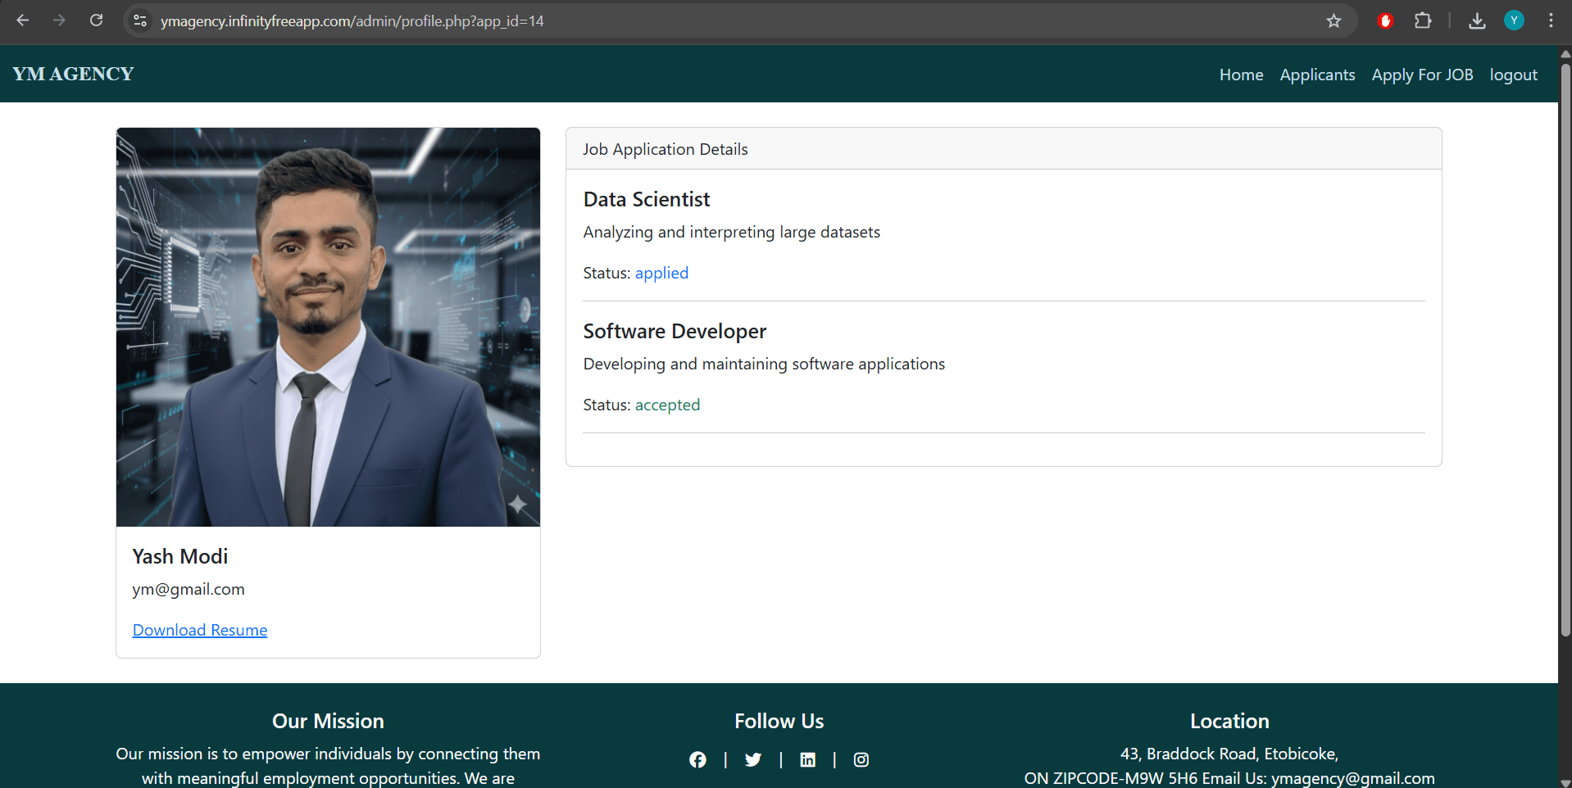Open the Instagram icon link
Screen dimensions: 1572x788
click(x=861, y=760)
